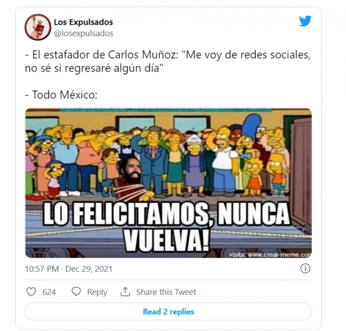Open the Read 2 replies button

[x=168, y=312]
